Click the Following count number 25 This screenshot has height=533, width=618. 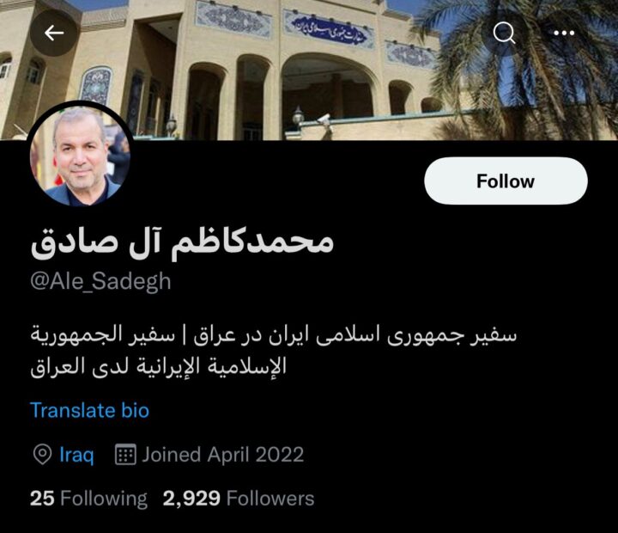point(42,499)
